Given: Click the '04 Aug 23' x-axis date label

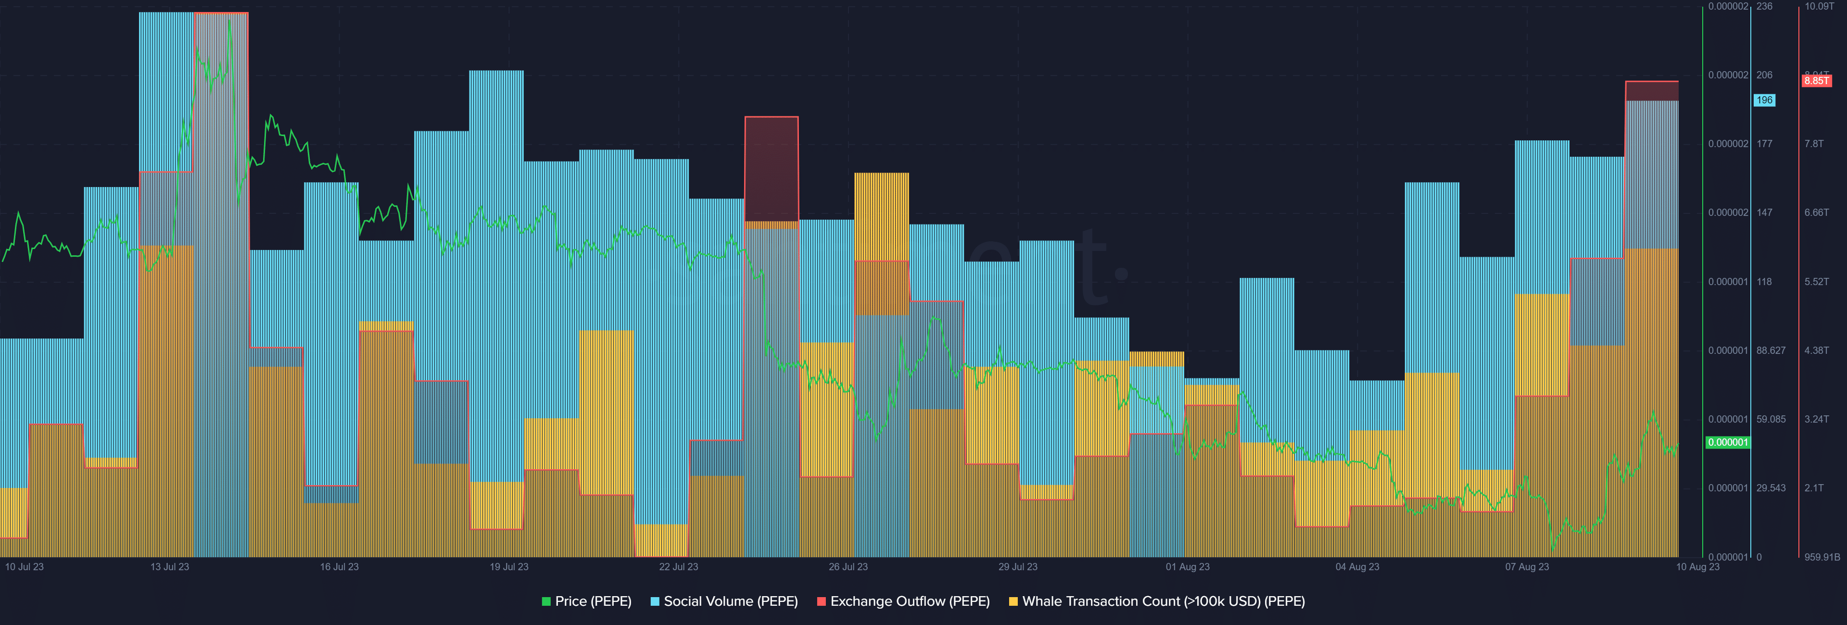Looking at the screenshot, I should pos(1357,567).
